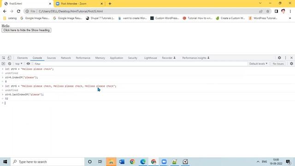Open the notification center icon
The image size is (295, 166).
point(288,162)
